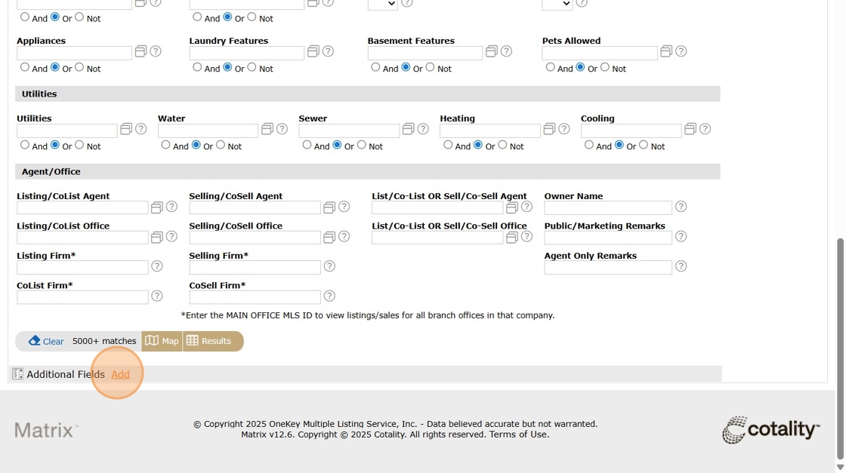Image resolution: width=846 pixels, height=473 pixels.
Task: Click help icon beside Agent Only Remarks
Action: pyautogui.click(x=681, y=266)
